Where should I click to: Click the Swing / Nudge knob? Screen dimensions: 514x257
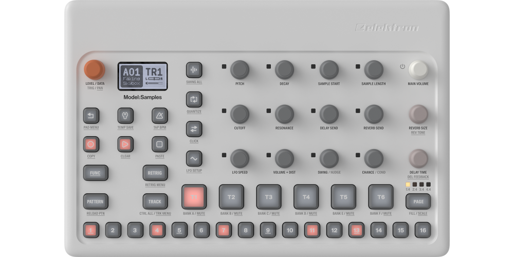click(329, 159)
